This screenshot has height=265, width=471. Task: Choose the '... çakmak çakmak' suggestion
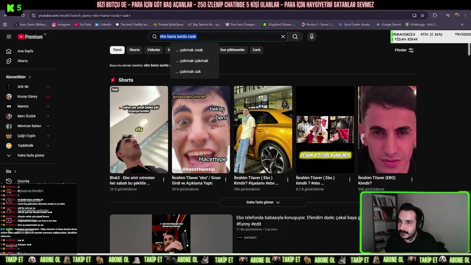pyautogui.click(x=194, y=61)
